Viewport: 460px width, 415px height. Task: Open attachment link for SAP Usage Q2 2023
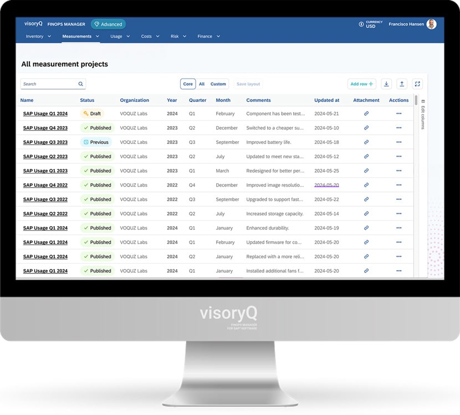[x=366, y=157]
